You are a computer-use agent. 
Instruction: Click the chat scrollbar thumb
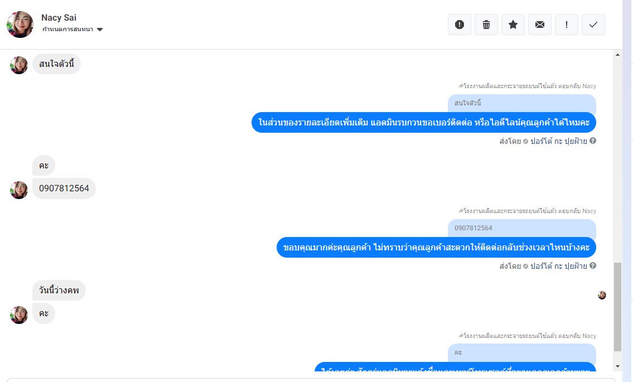tap(617, 307)
